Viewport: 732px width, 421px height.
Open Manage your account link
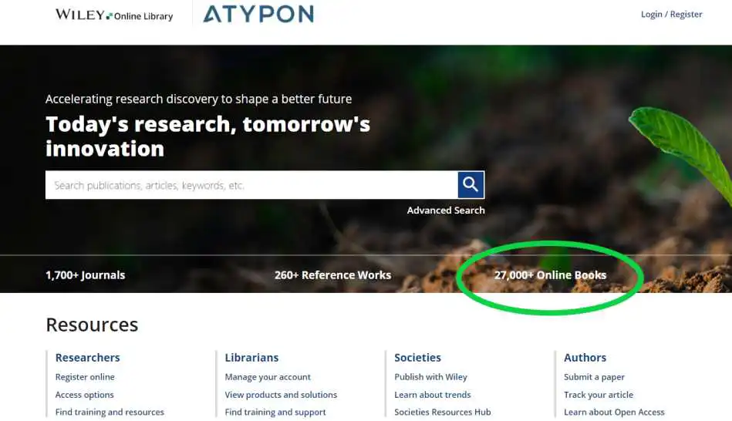(x=268, y=376)
